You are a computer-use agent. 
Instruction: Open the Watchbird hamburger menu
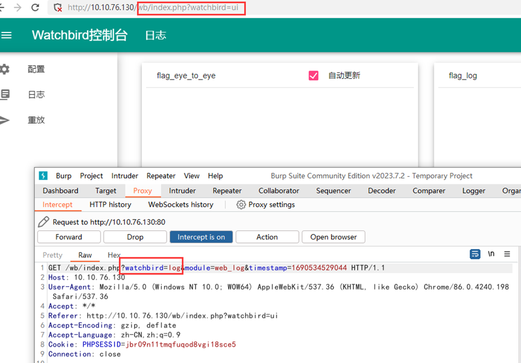(6, 36)
